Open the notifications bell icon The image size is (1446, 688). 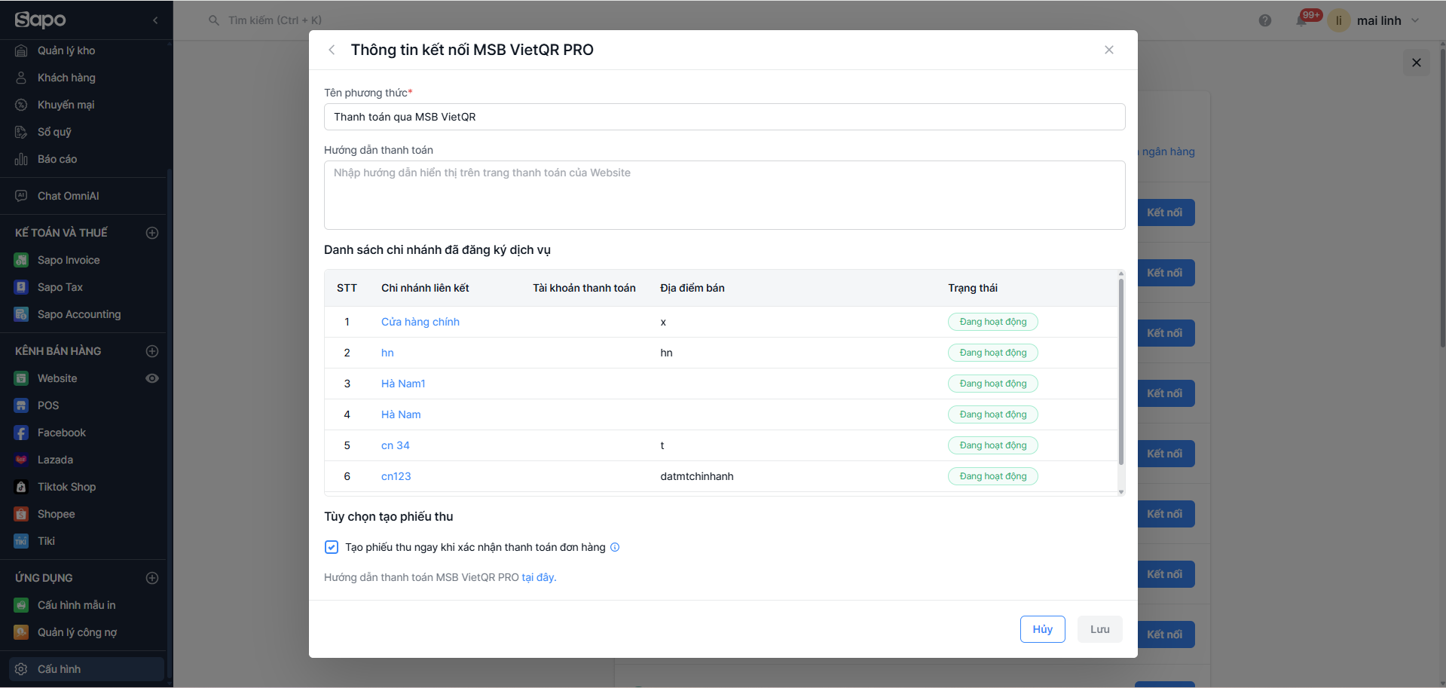(x=1301, y=20)
